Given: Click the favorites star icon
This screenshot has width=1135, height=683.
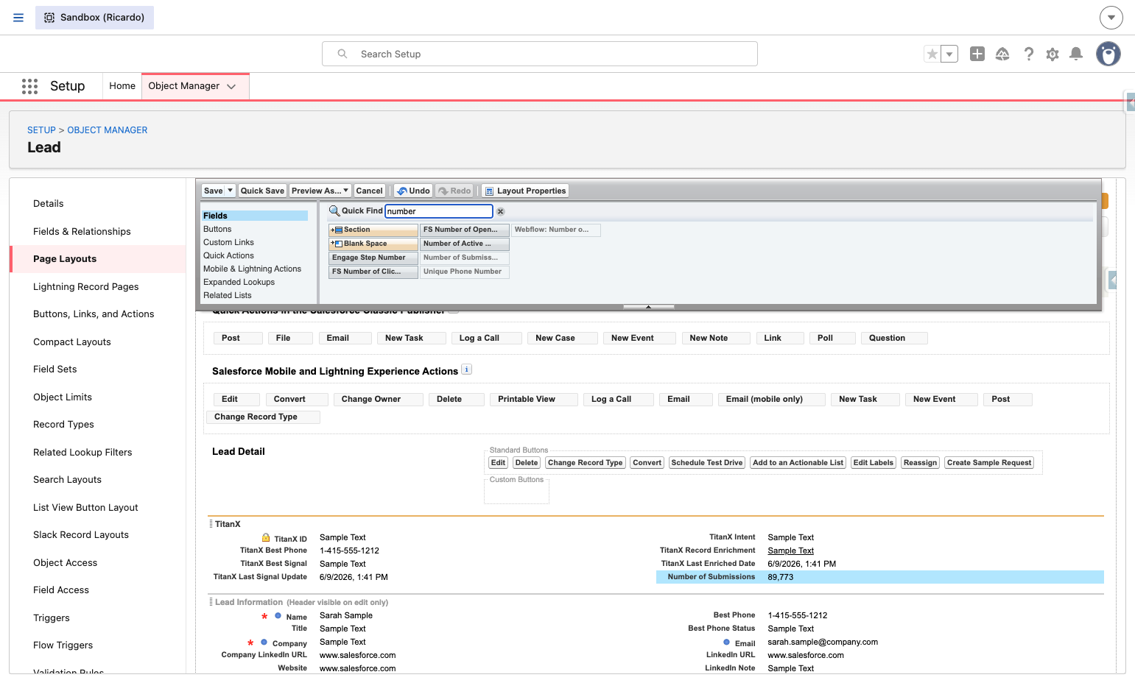Looking at the screenshot, I should [x=932, y=54].
